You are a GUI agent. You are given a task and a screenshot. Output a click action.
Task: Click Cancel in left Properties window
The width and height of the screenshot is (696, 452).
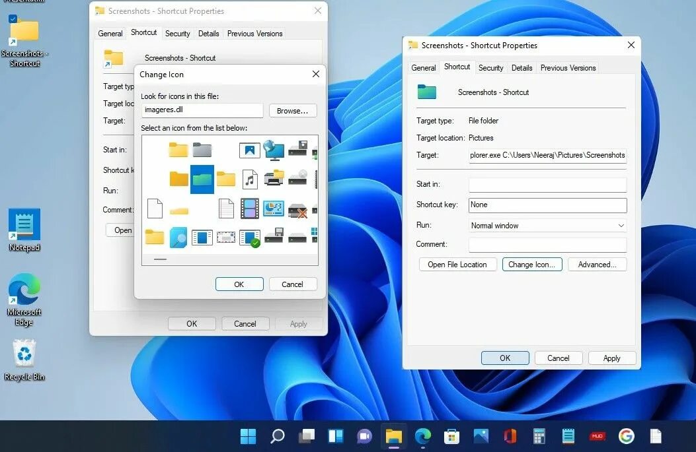245,324
